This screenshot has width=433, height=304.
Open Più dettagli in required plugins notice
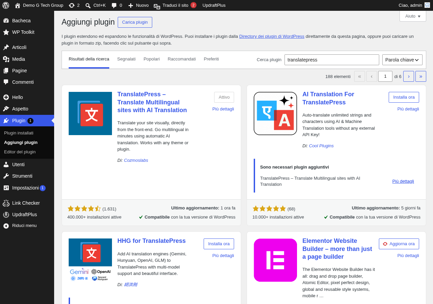pyautogui.click(x=403, y=181)
